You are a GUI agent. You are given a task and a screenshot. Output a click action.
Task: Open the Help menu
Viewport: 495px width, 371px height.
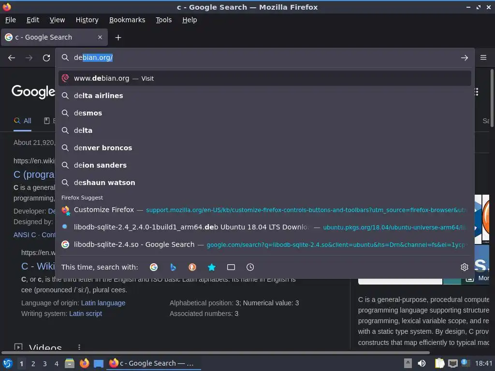tap(189, 20)
